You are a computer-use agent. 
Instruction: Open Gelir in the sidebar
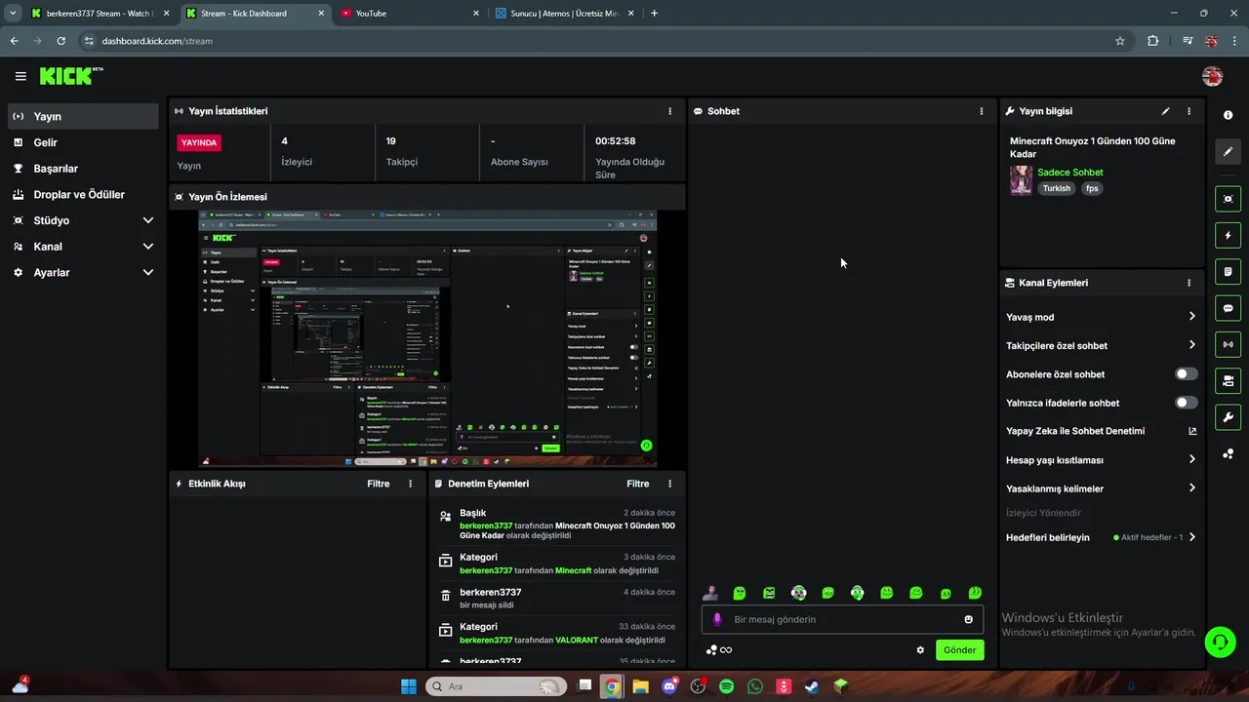point(83,142)
